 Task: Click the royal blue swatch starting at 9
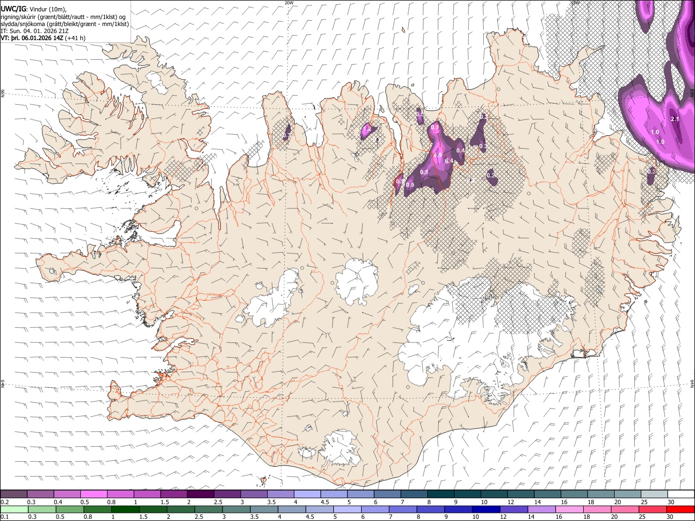pos(458,510)
